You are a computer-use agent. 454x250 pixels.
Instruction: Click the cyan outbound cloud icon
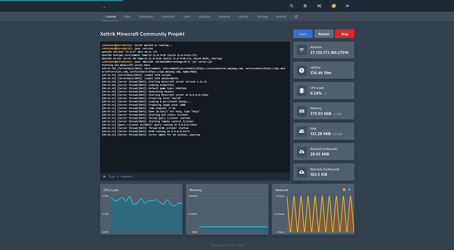pyautogui.click(x=350, y=190)
